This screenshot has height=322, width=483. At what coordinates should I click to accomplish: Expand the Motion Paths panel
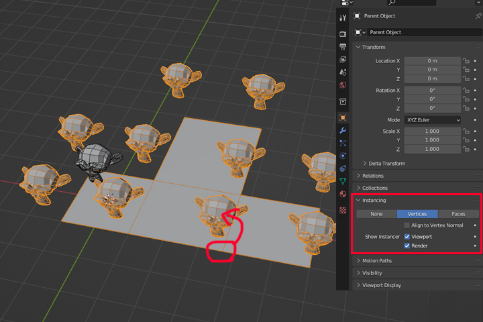358,261
